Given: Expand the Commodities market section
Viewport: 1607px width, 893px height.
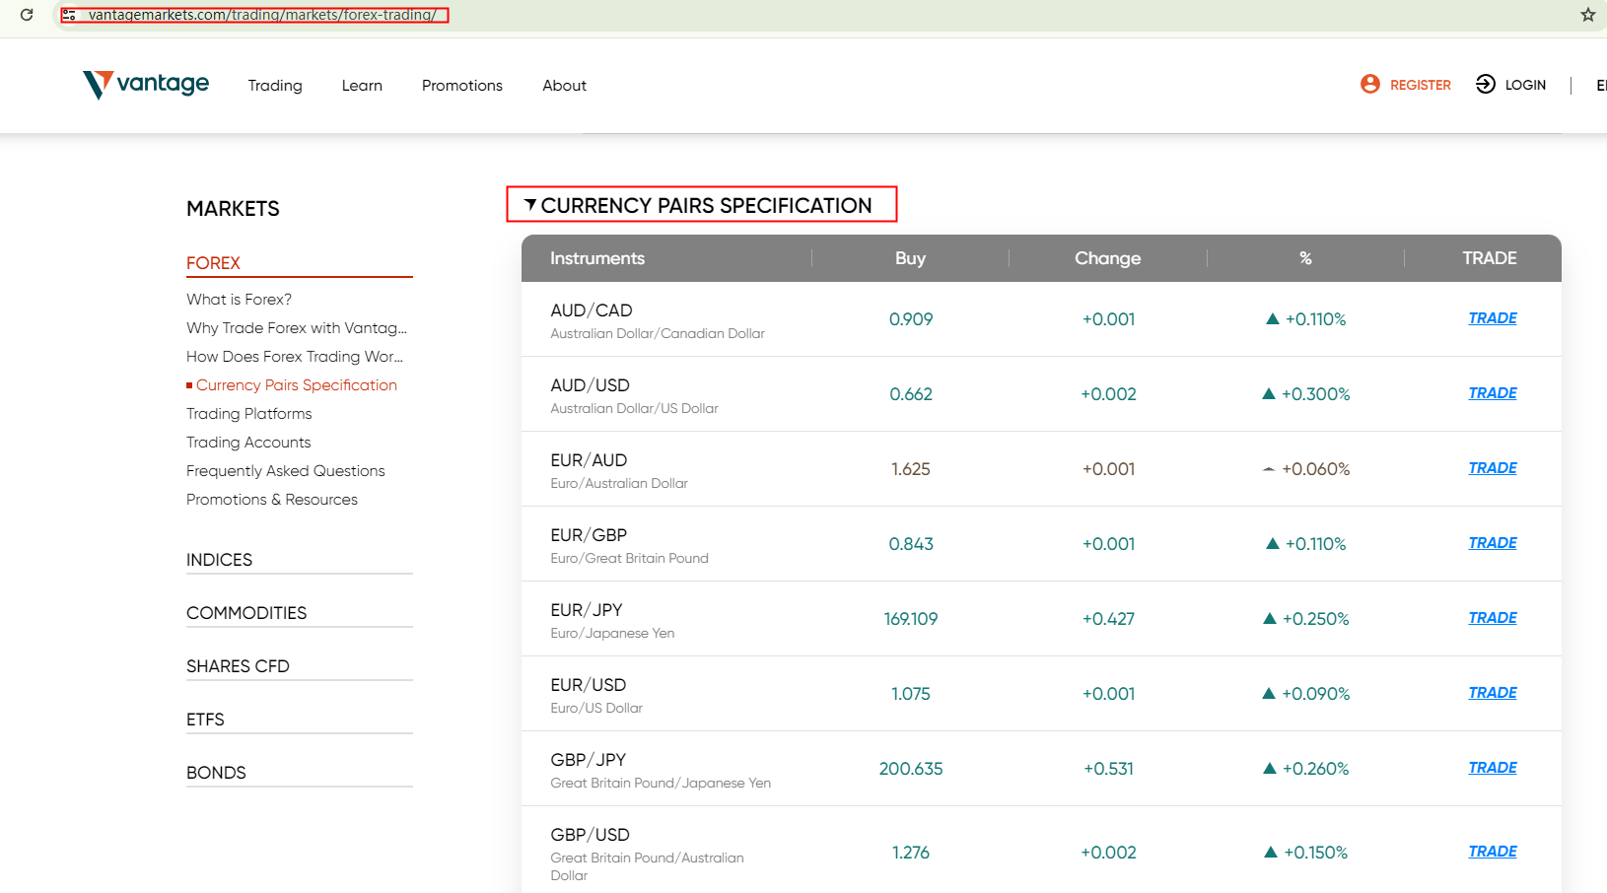Looking at the screenshot, I should click(246, 613).
